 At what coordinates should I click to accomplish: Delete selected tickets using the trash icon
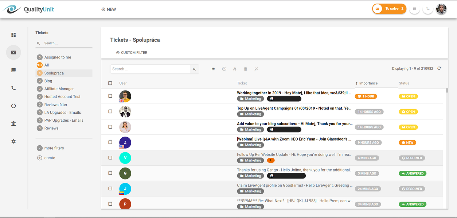click(x=245, y=69)
